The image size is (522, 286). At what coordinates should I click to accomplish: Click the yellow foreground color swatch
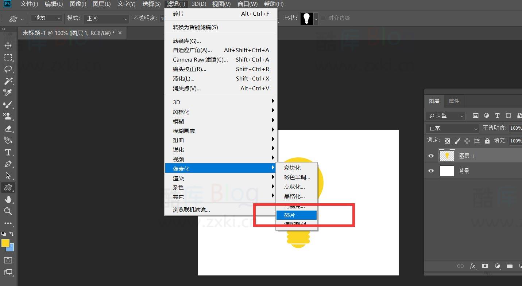click(5, 243)
